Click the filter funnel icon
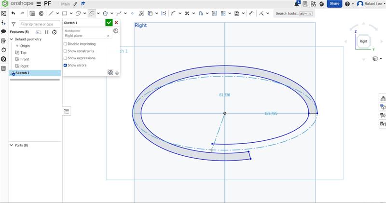The height and width of the screenshot is (203, 386). (x=14, y=24)
